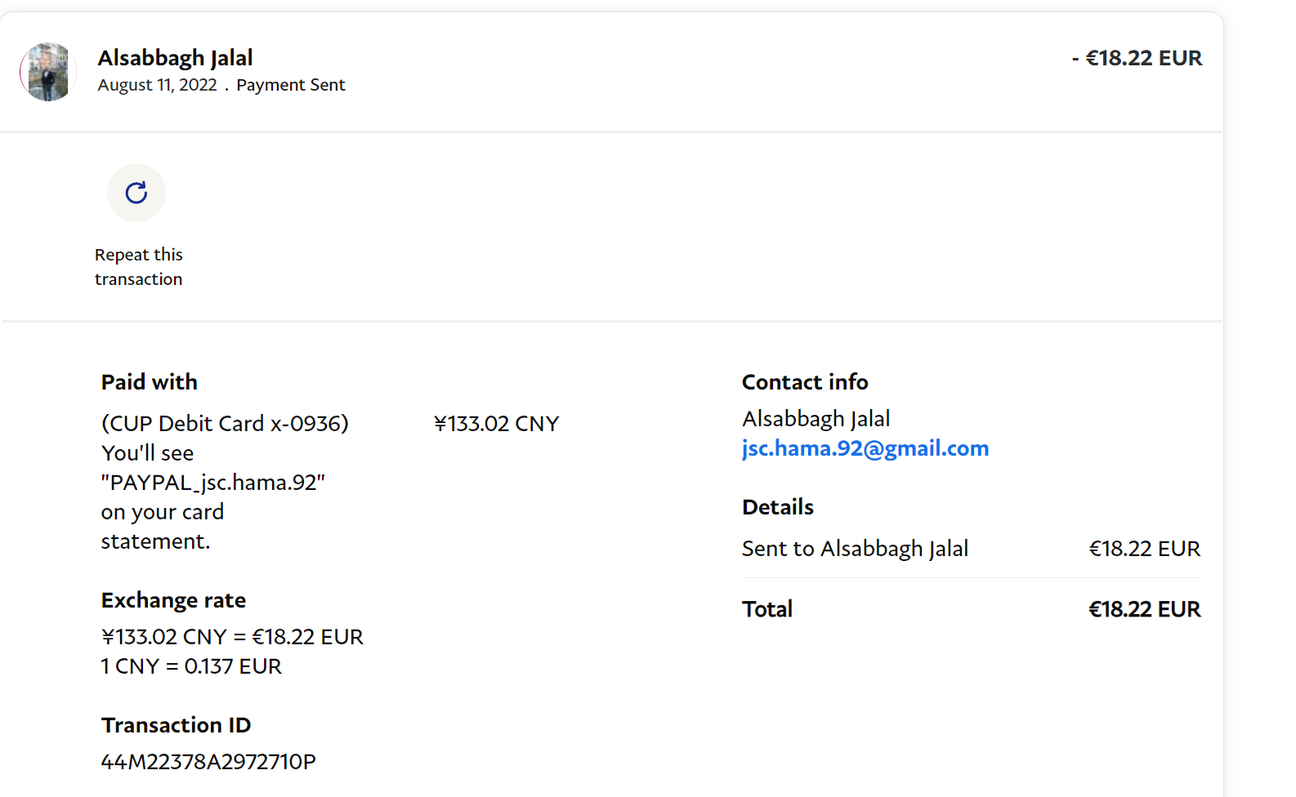Click the "Repeat this transaction" label
Screen dimensions: 1296x797
[138, 267]
